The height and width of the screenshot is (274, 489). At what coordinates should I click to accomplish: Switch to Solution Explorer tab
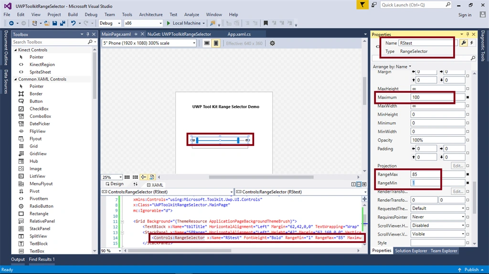[411, 251]
